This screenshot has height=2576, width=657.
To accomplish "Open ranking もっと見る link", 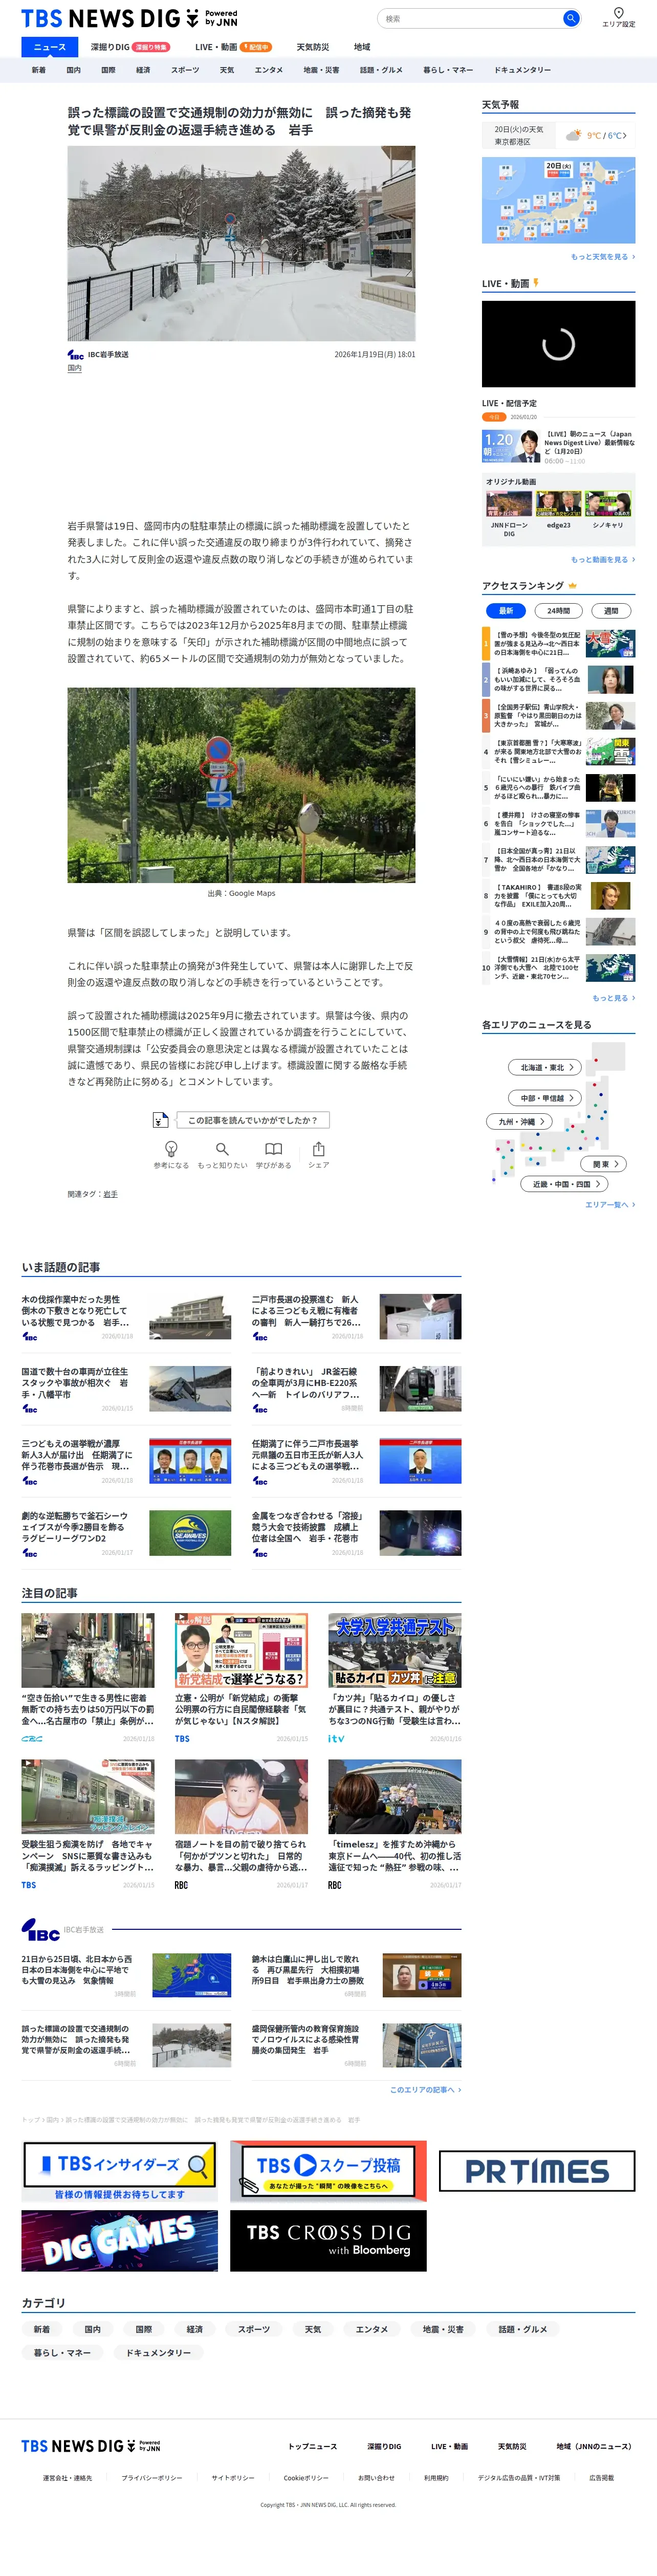I will (613, 998).
